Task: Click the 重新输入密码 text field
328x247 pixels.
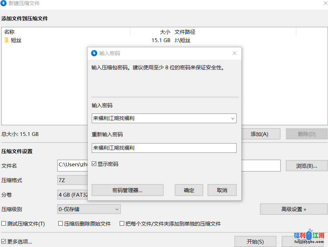Action: click(164, 148)
